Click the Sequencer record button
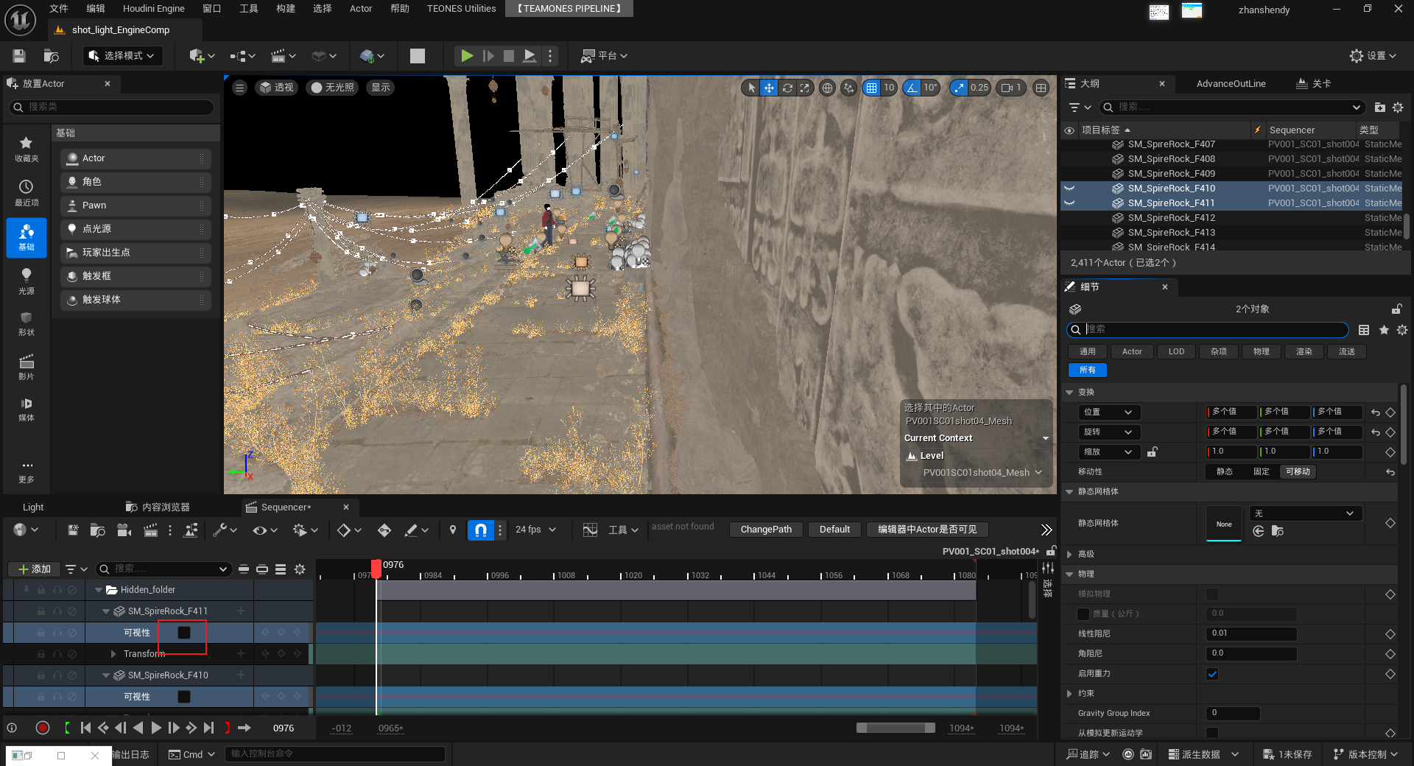Viewport: 1414px width, 766px height. tap(43, 728)
